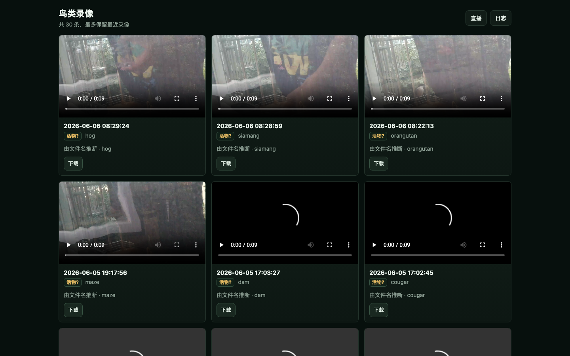Click the 活物? tag next to siamang
Viewport: 570px width, 356px height.
coord(225,136)
